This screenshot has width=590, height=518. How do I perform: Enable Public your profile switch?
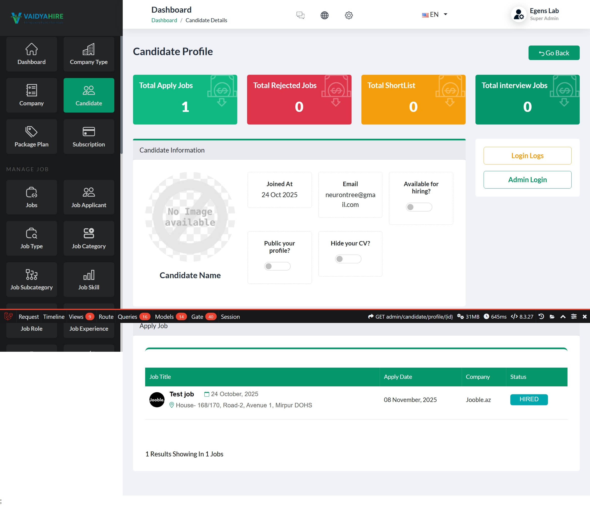pyautogui.click(x=277, y=266)
